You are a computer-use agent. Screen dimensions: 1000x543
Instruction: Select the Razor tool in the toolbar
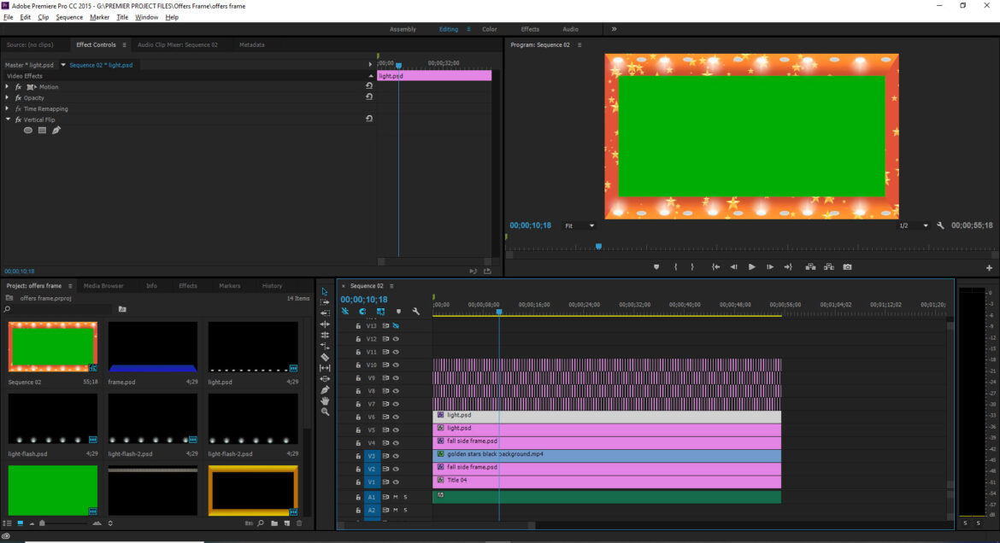click(x=325, y=357)
